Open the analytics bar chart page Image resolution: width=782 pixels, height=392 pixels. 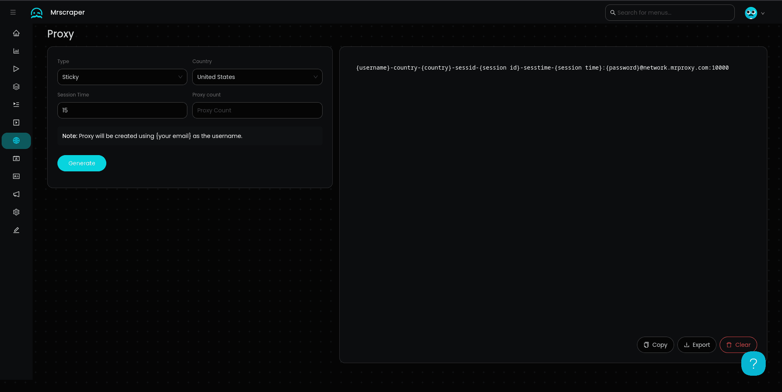[16, 51]
